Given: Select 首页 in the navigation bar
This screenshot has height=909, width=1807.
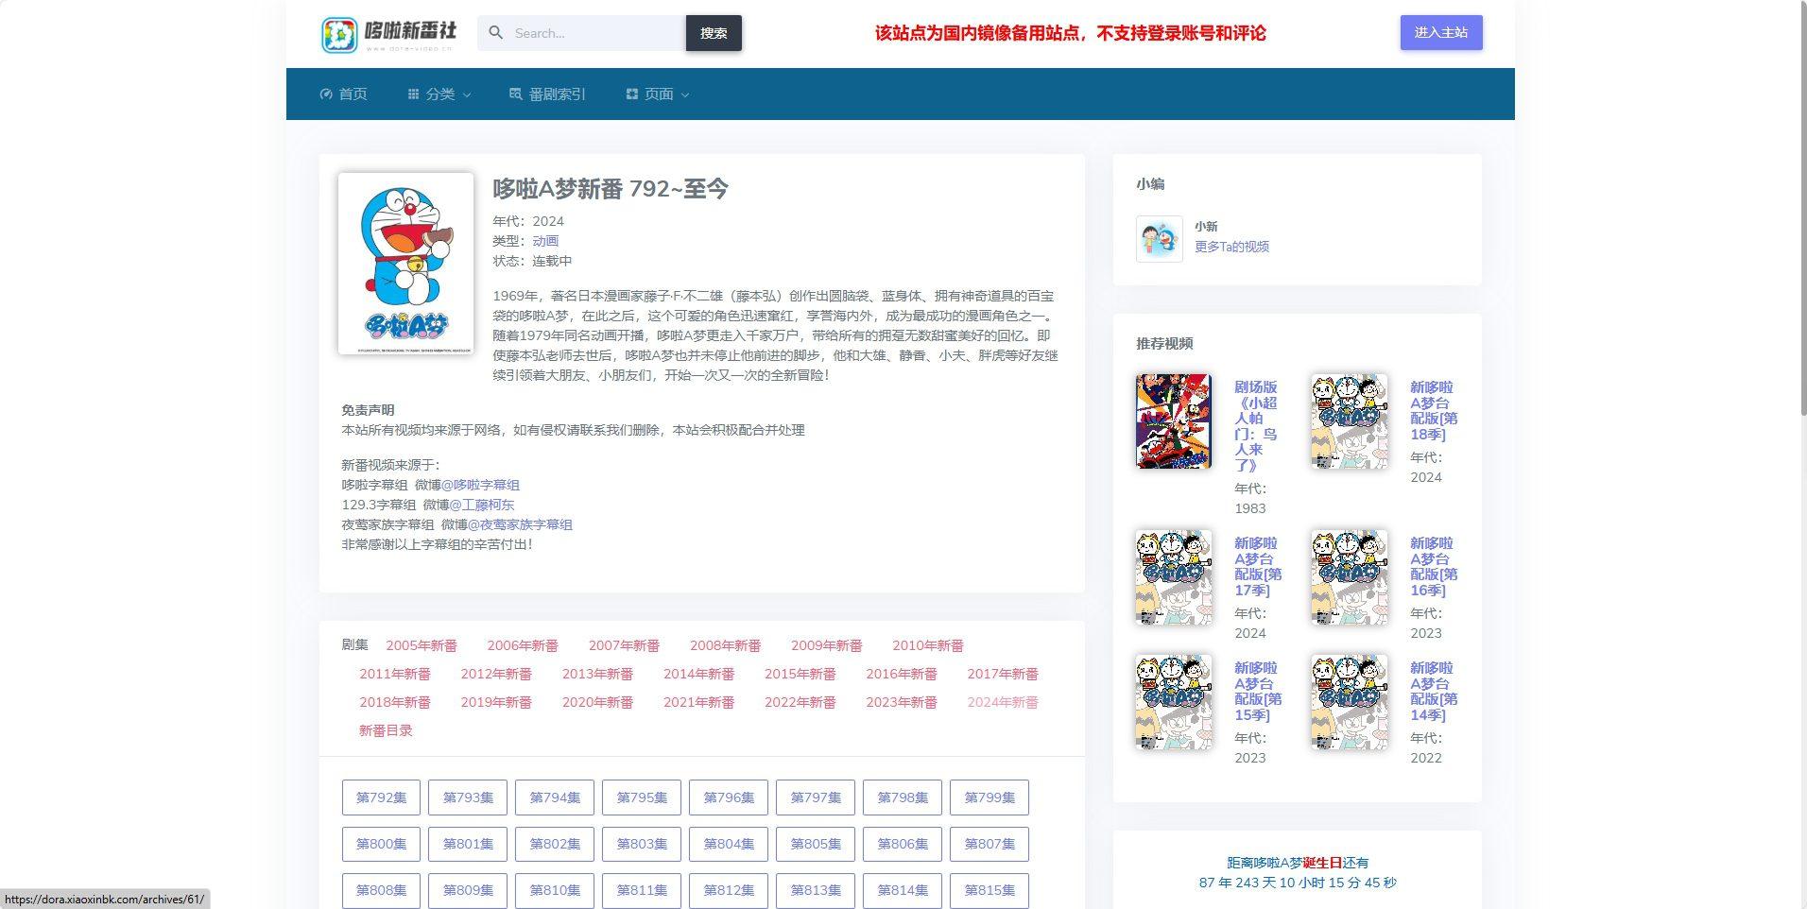Looking at the screenshot, I should coord(353,94).
